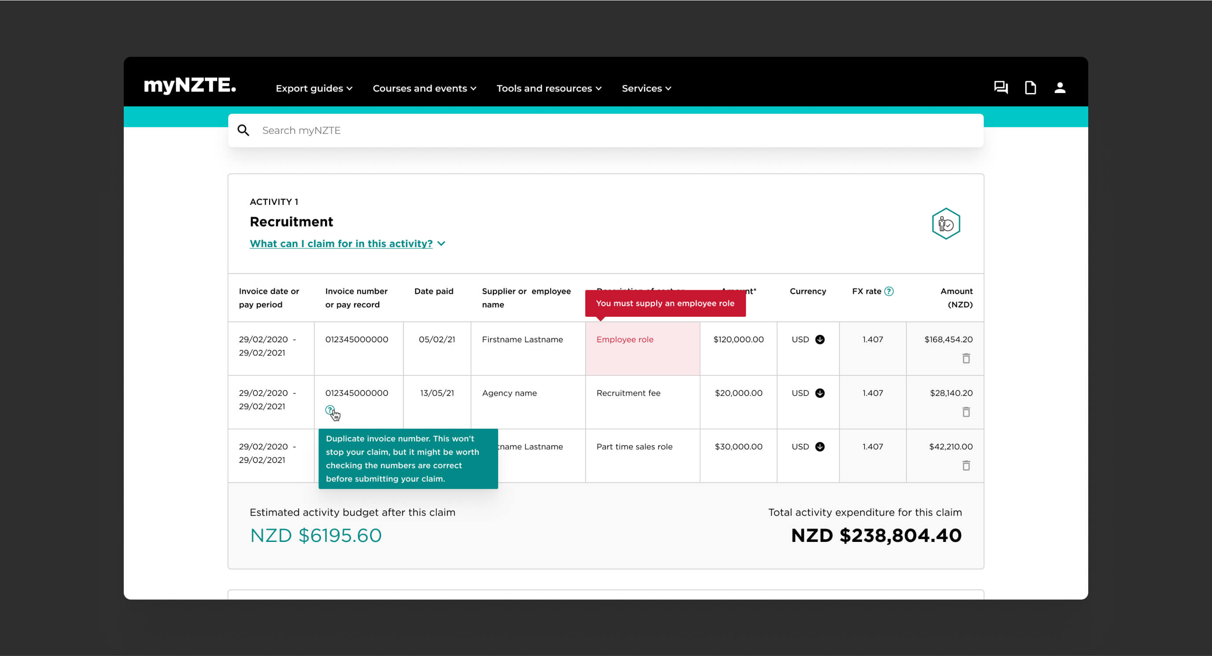1212x656 pixels.
Task: Click invoice number in the Agency name row
Action: [357, 393]
